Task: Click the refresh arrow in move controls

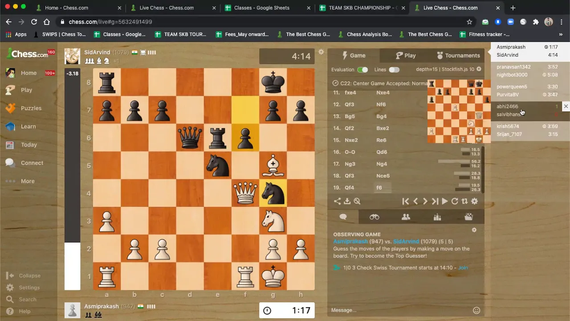Action: pyautogui.click(x=455, y=201)
